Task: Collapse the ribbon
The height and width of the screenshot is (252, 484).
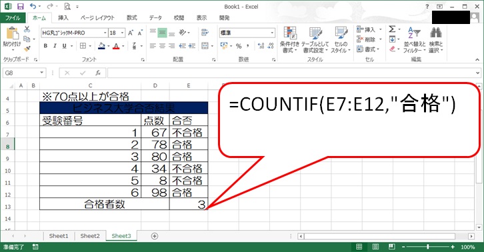Action: tap(477, 60)
